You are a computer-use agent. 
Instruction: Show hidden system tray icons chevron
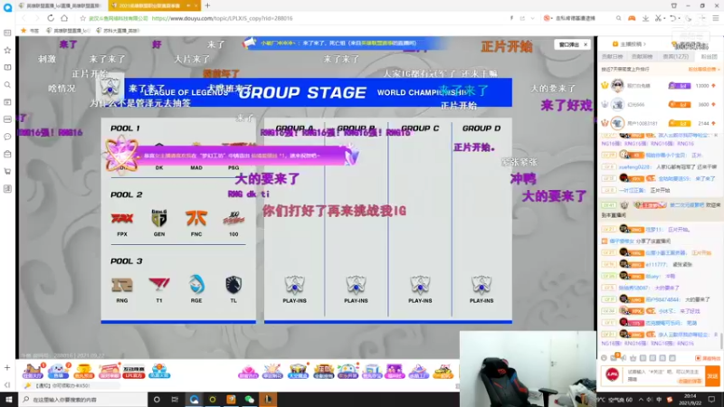[x=641, y=400]
